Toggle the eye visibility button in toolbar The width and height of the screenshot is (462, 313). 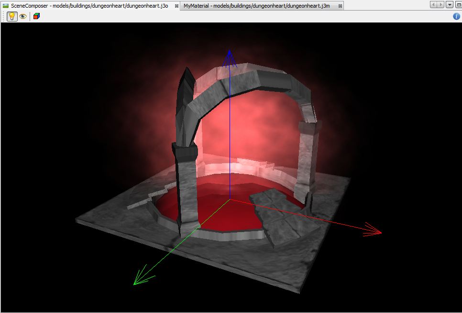(x=22, y=16)
